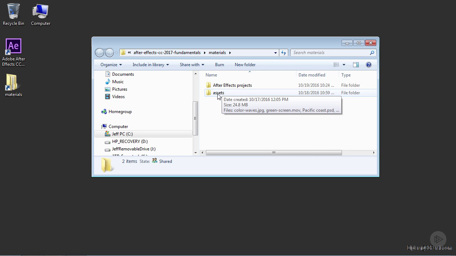Viewport: 456px width, 256px height.
Task: Click the Homegroup item in navigation pane
Action: pos(120,112)
